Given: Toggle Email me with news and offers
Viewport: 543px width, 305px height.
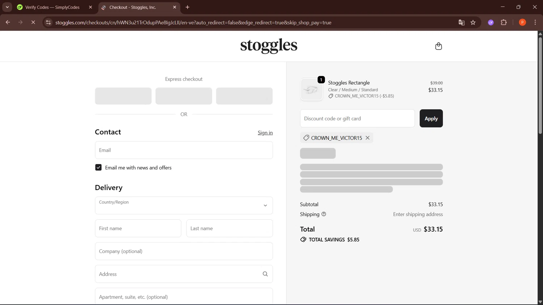Looking at the screenshot, I should (98, 168).
